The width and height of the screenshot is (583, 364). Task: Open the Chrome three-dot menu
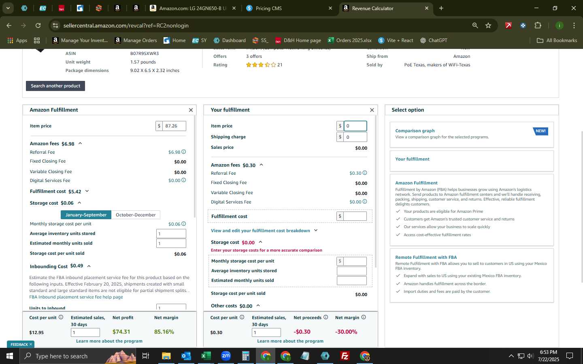(x=574, y=25)
